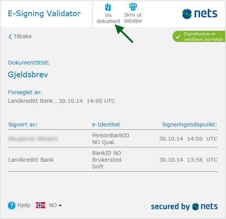The image size is (226, 219).
Task: Click the Skriv ut detaljer label
Action: (x=133, y=18)
